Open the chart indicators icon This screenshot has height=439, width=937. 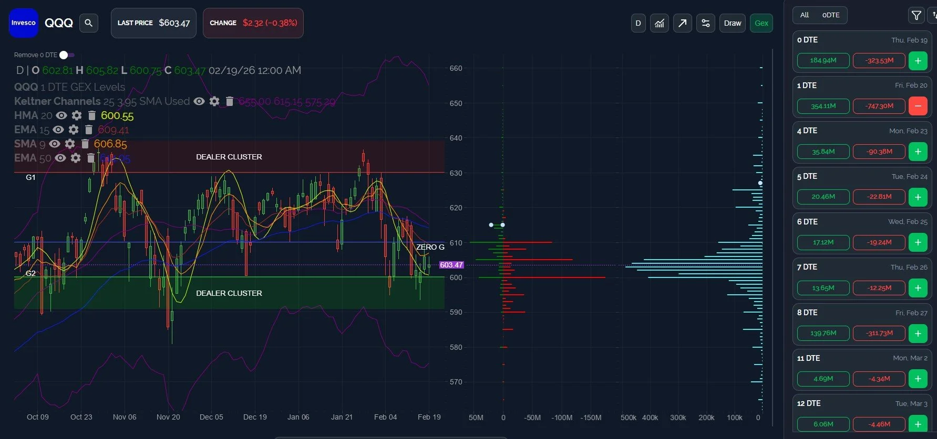(660, 23)
